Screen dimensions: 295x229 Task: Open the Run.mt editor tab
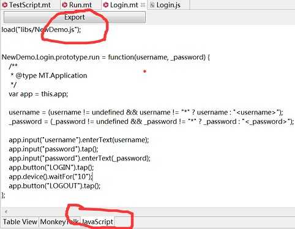(x=80, y=5)
